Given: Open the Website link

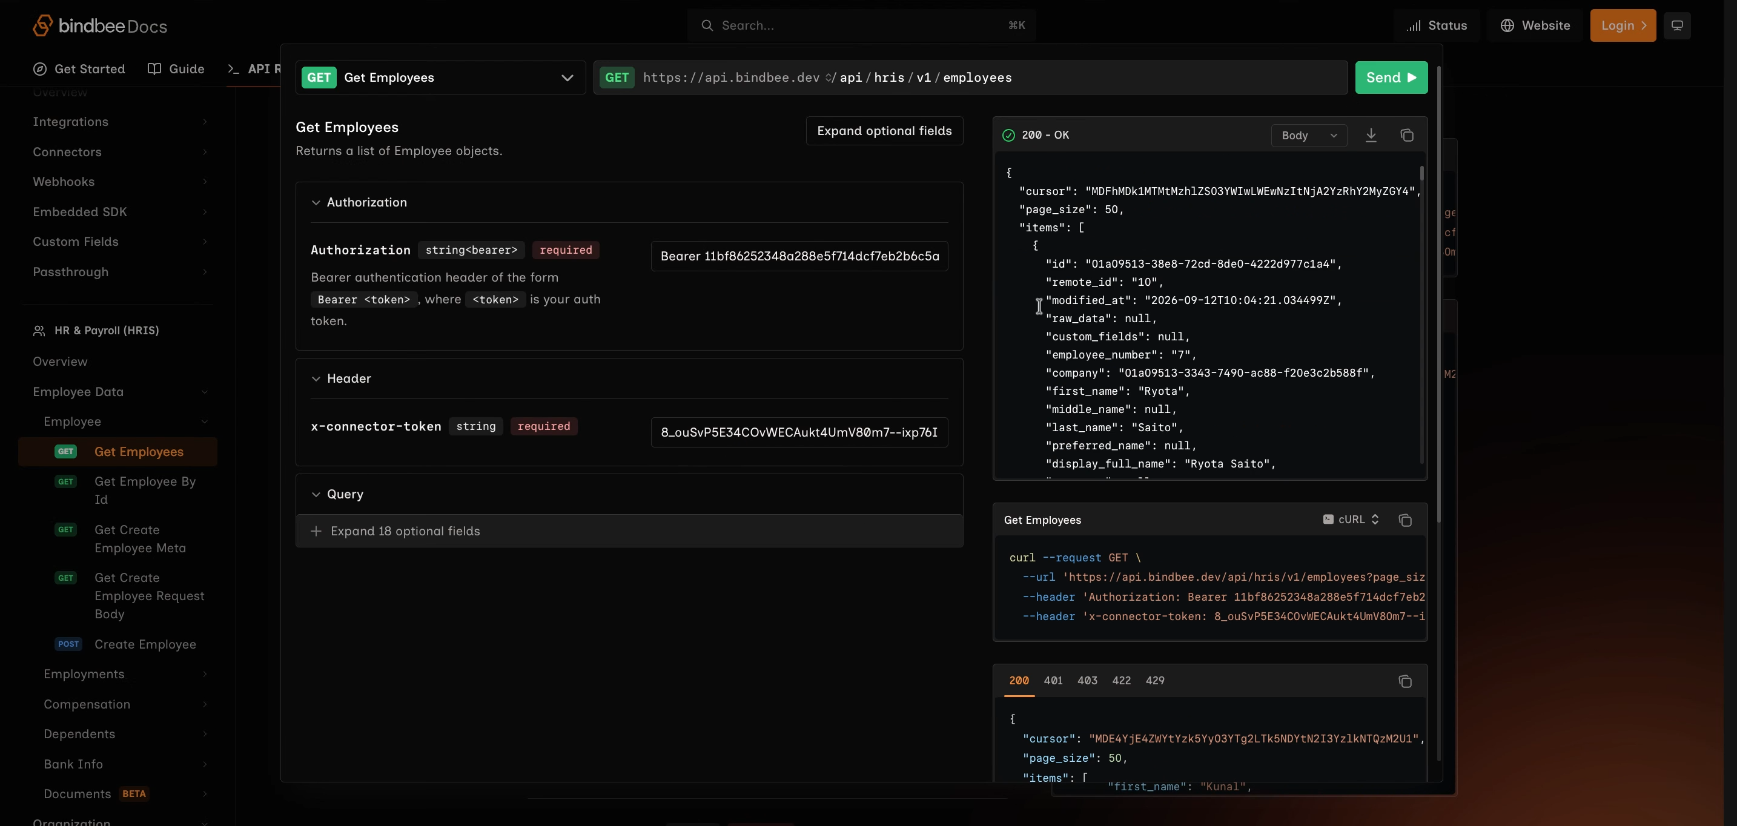Looking at the screenshot, I should pos(1535,25).
